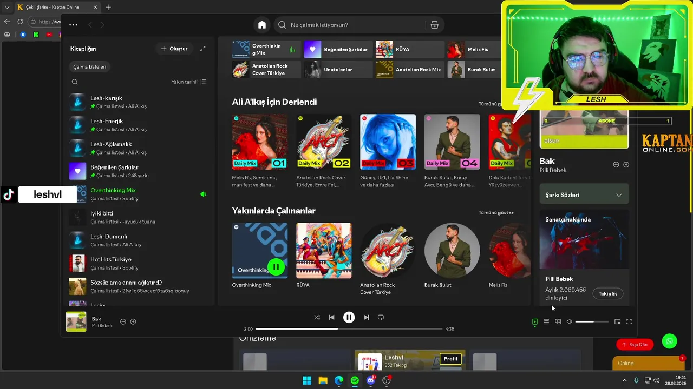The width and height of the screenshot is (693, 389).
Task: Open Lesh-karışık playlist
Action: tap(139, 102)
